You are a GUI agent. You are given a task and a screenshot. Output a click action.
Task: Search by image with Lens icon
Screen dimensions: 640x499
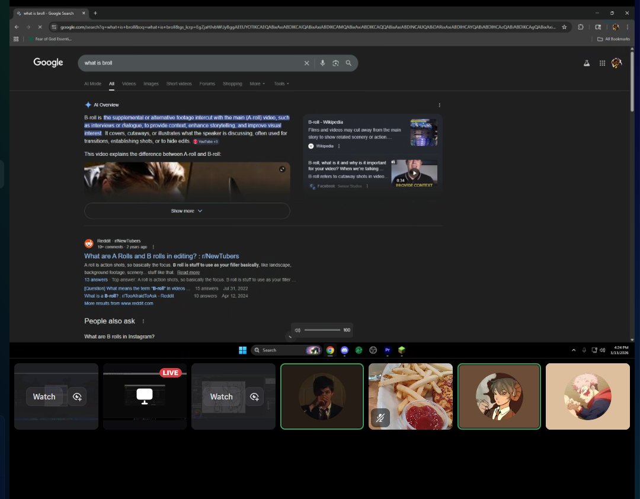click(335, 63)
